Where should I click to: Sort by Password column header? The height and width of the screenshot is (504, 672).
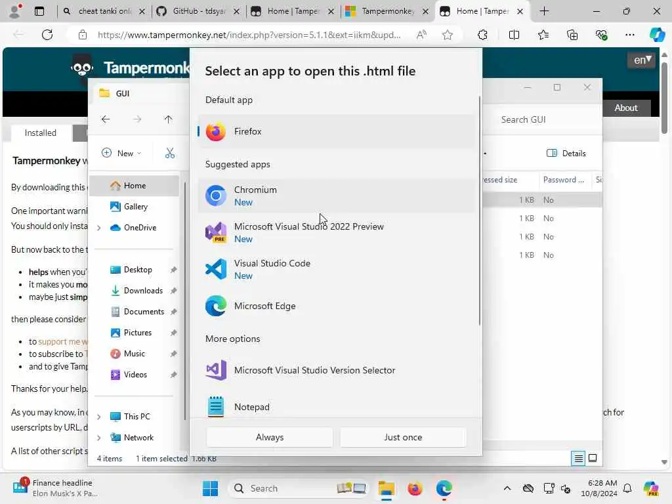(x=564, y=180)
